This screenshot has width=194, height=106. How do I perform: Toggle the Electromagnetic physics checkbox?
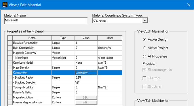tap(144, 70)
